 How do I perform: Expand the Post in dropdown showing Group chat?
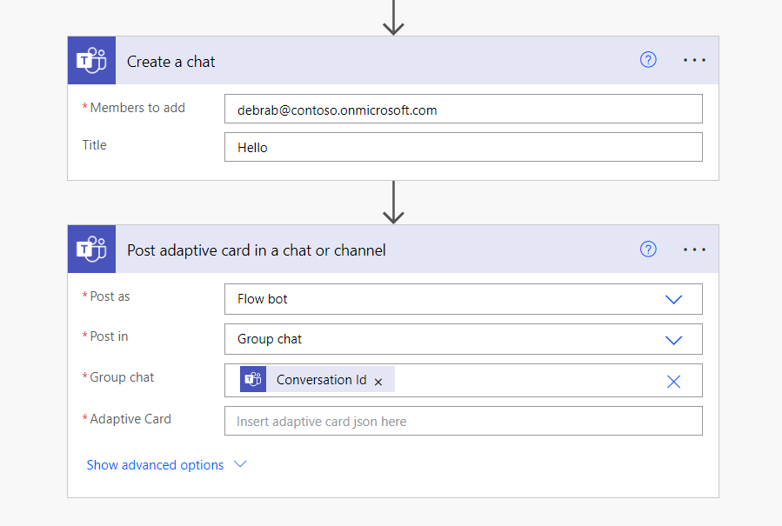coord(673,340)
